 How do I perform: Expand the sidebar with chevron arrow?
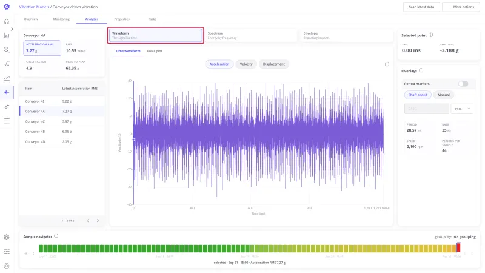pos(12,29)
